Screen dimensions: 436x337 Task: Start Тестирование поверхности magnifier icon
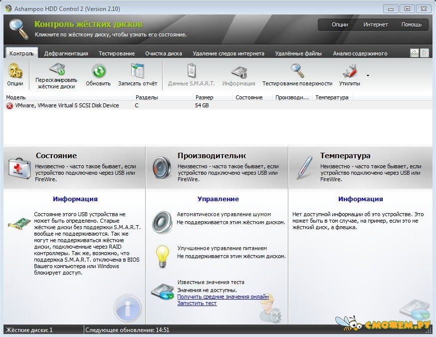point(297,71)
